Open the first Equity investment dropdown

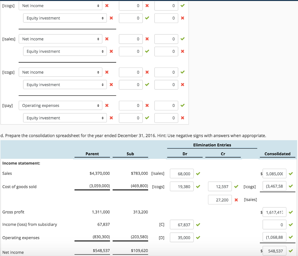(x=65, y=18)
